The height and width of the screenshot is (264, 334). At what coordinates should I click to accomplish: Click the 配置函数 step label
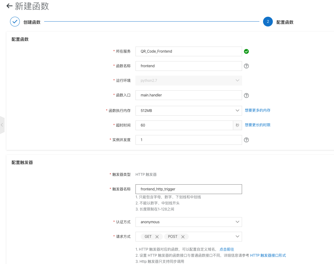coord(285,22)
